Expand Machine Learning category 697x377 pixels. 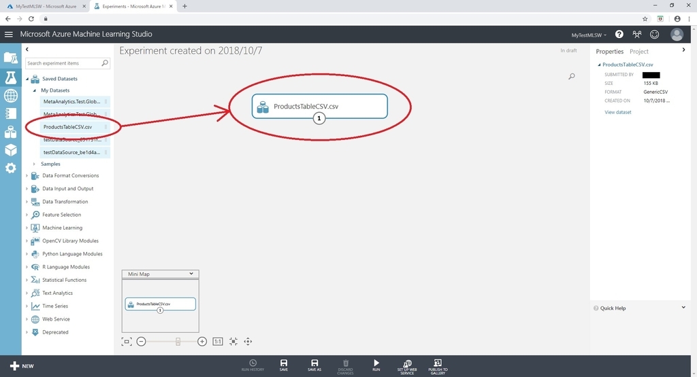point(27,228)
